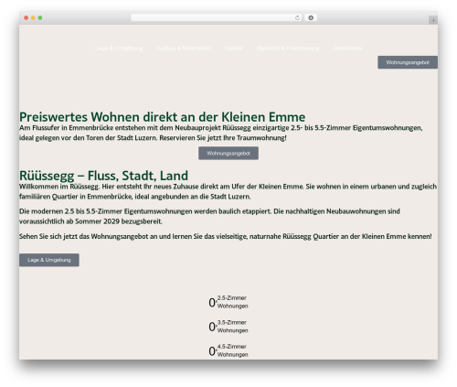Click the 4.5-Zimmer Wohnungen counter label
The width and height of the screenshot is (457, 387).
point(232,350)
